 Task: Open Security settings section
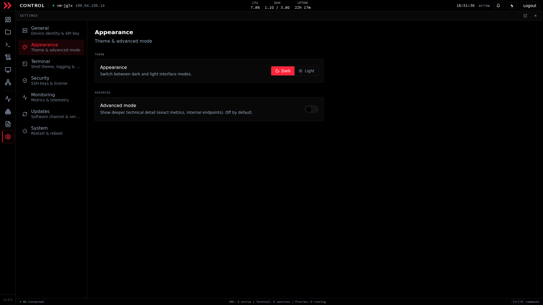click(51, 80)
